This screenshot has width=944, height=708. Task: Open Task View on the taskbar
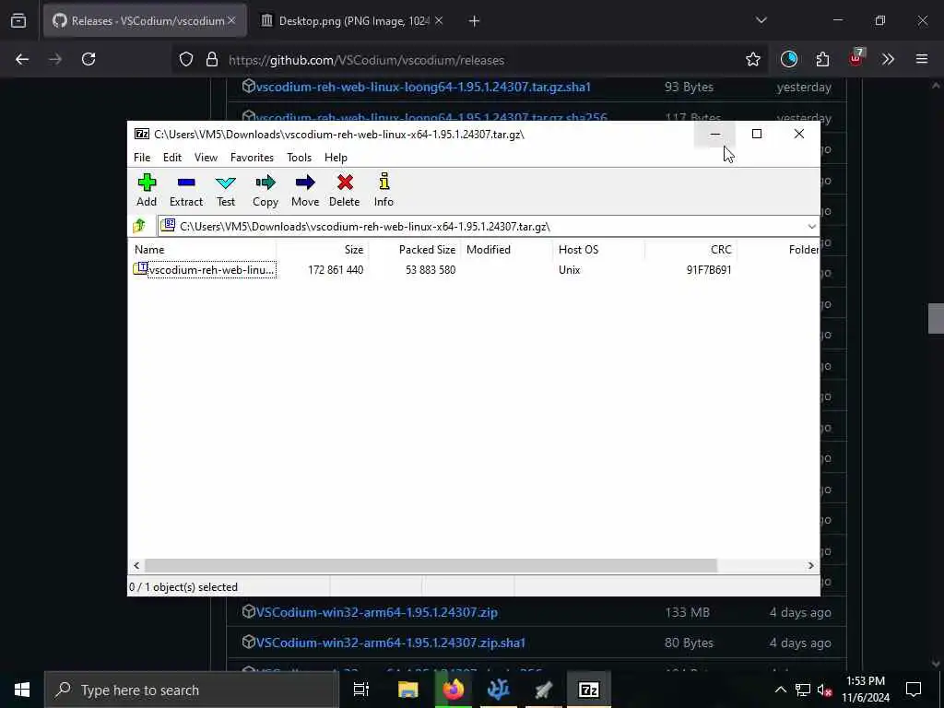pyautogui.click(x=360, y=690)
